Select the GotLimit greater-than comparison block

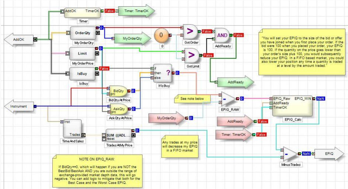[191, 55]
